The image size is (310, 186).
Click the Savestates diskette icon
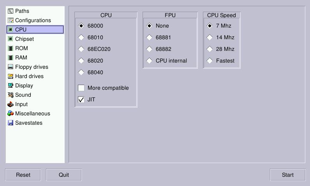pos(11,123)
